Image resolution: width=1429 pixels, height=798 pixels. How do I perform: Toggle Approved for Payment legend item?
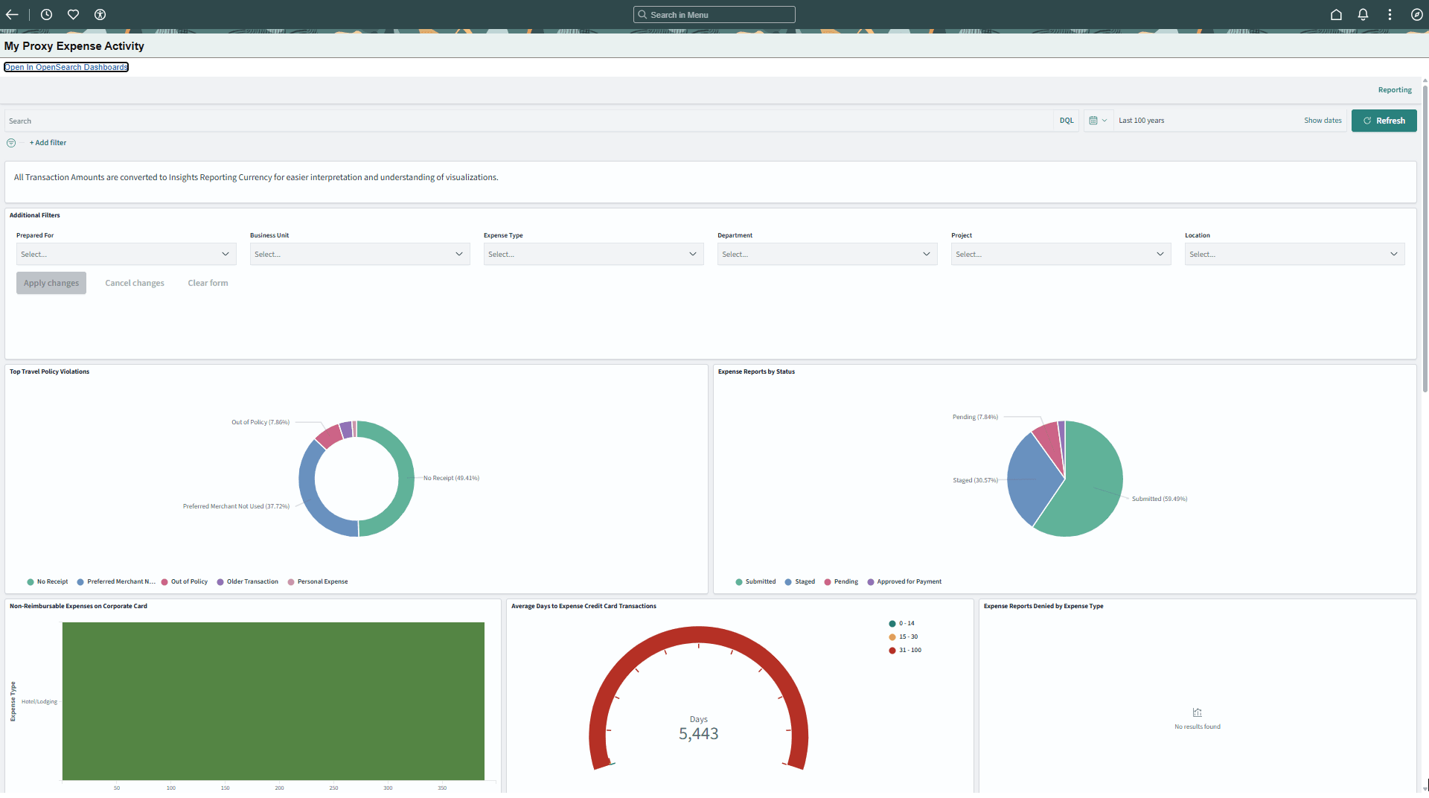904,581
